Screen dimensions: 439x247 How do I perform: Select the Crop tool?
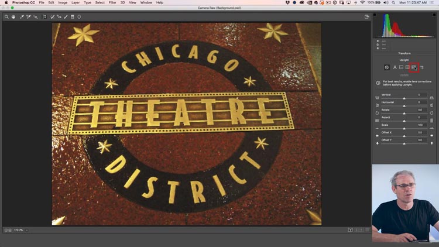pyautogui.click(x=44, y=17)
